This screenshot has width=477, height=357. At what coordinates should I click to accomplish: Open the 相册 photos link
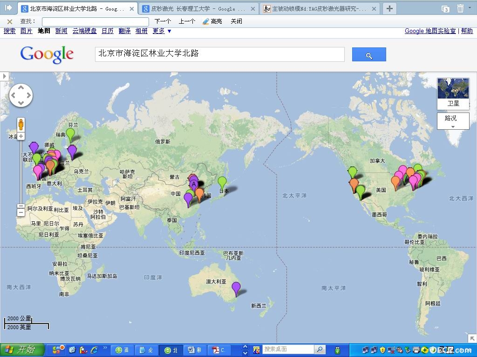pos(142,31)
